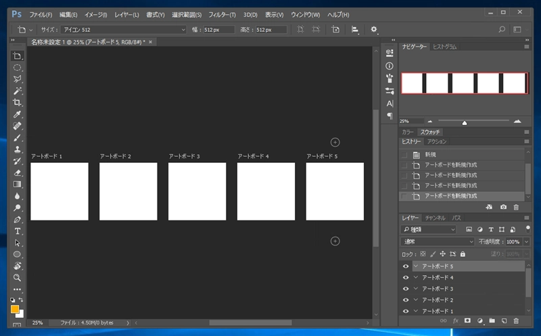The height and width of the screenshot is (336, 541).
Task: Click the plus button to add artboard
Action: pyautogui.click(x=335, y=142)
